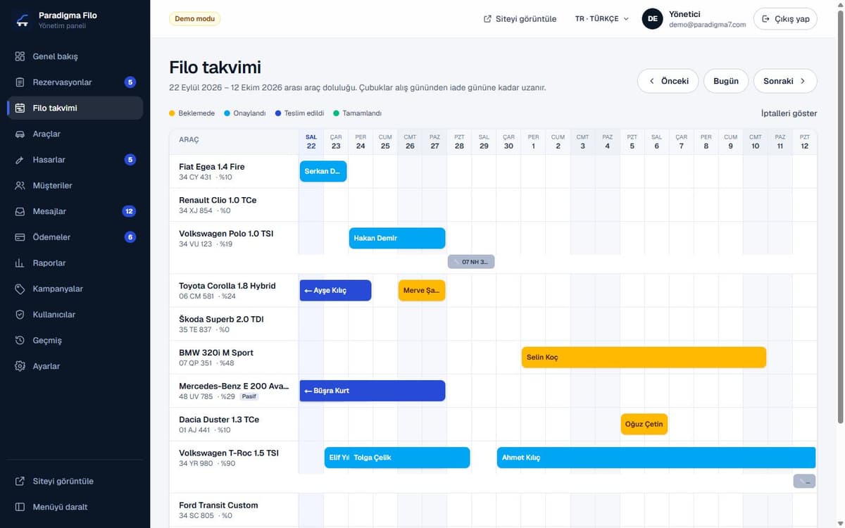Screen dimensions: 845x528
Task: Open Rezervasyonlar menu item
Action: [75, 82]
